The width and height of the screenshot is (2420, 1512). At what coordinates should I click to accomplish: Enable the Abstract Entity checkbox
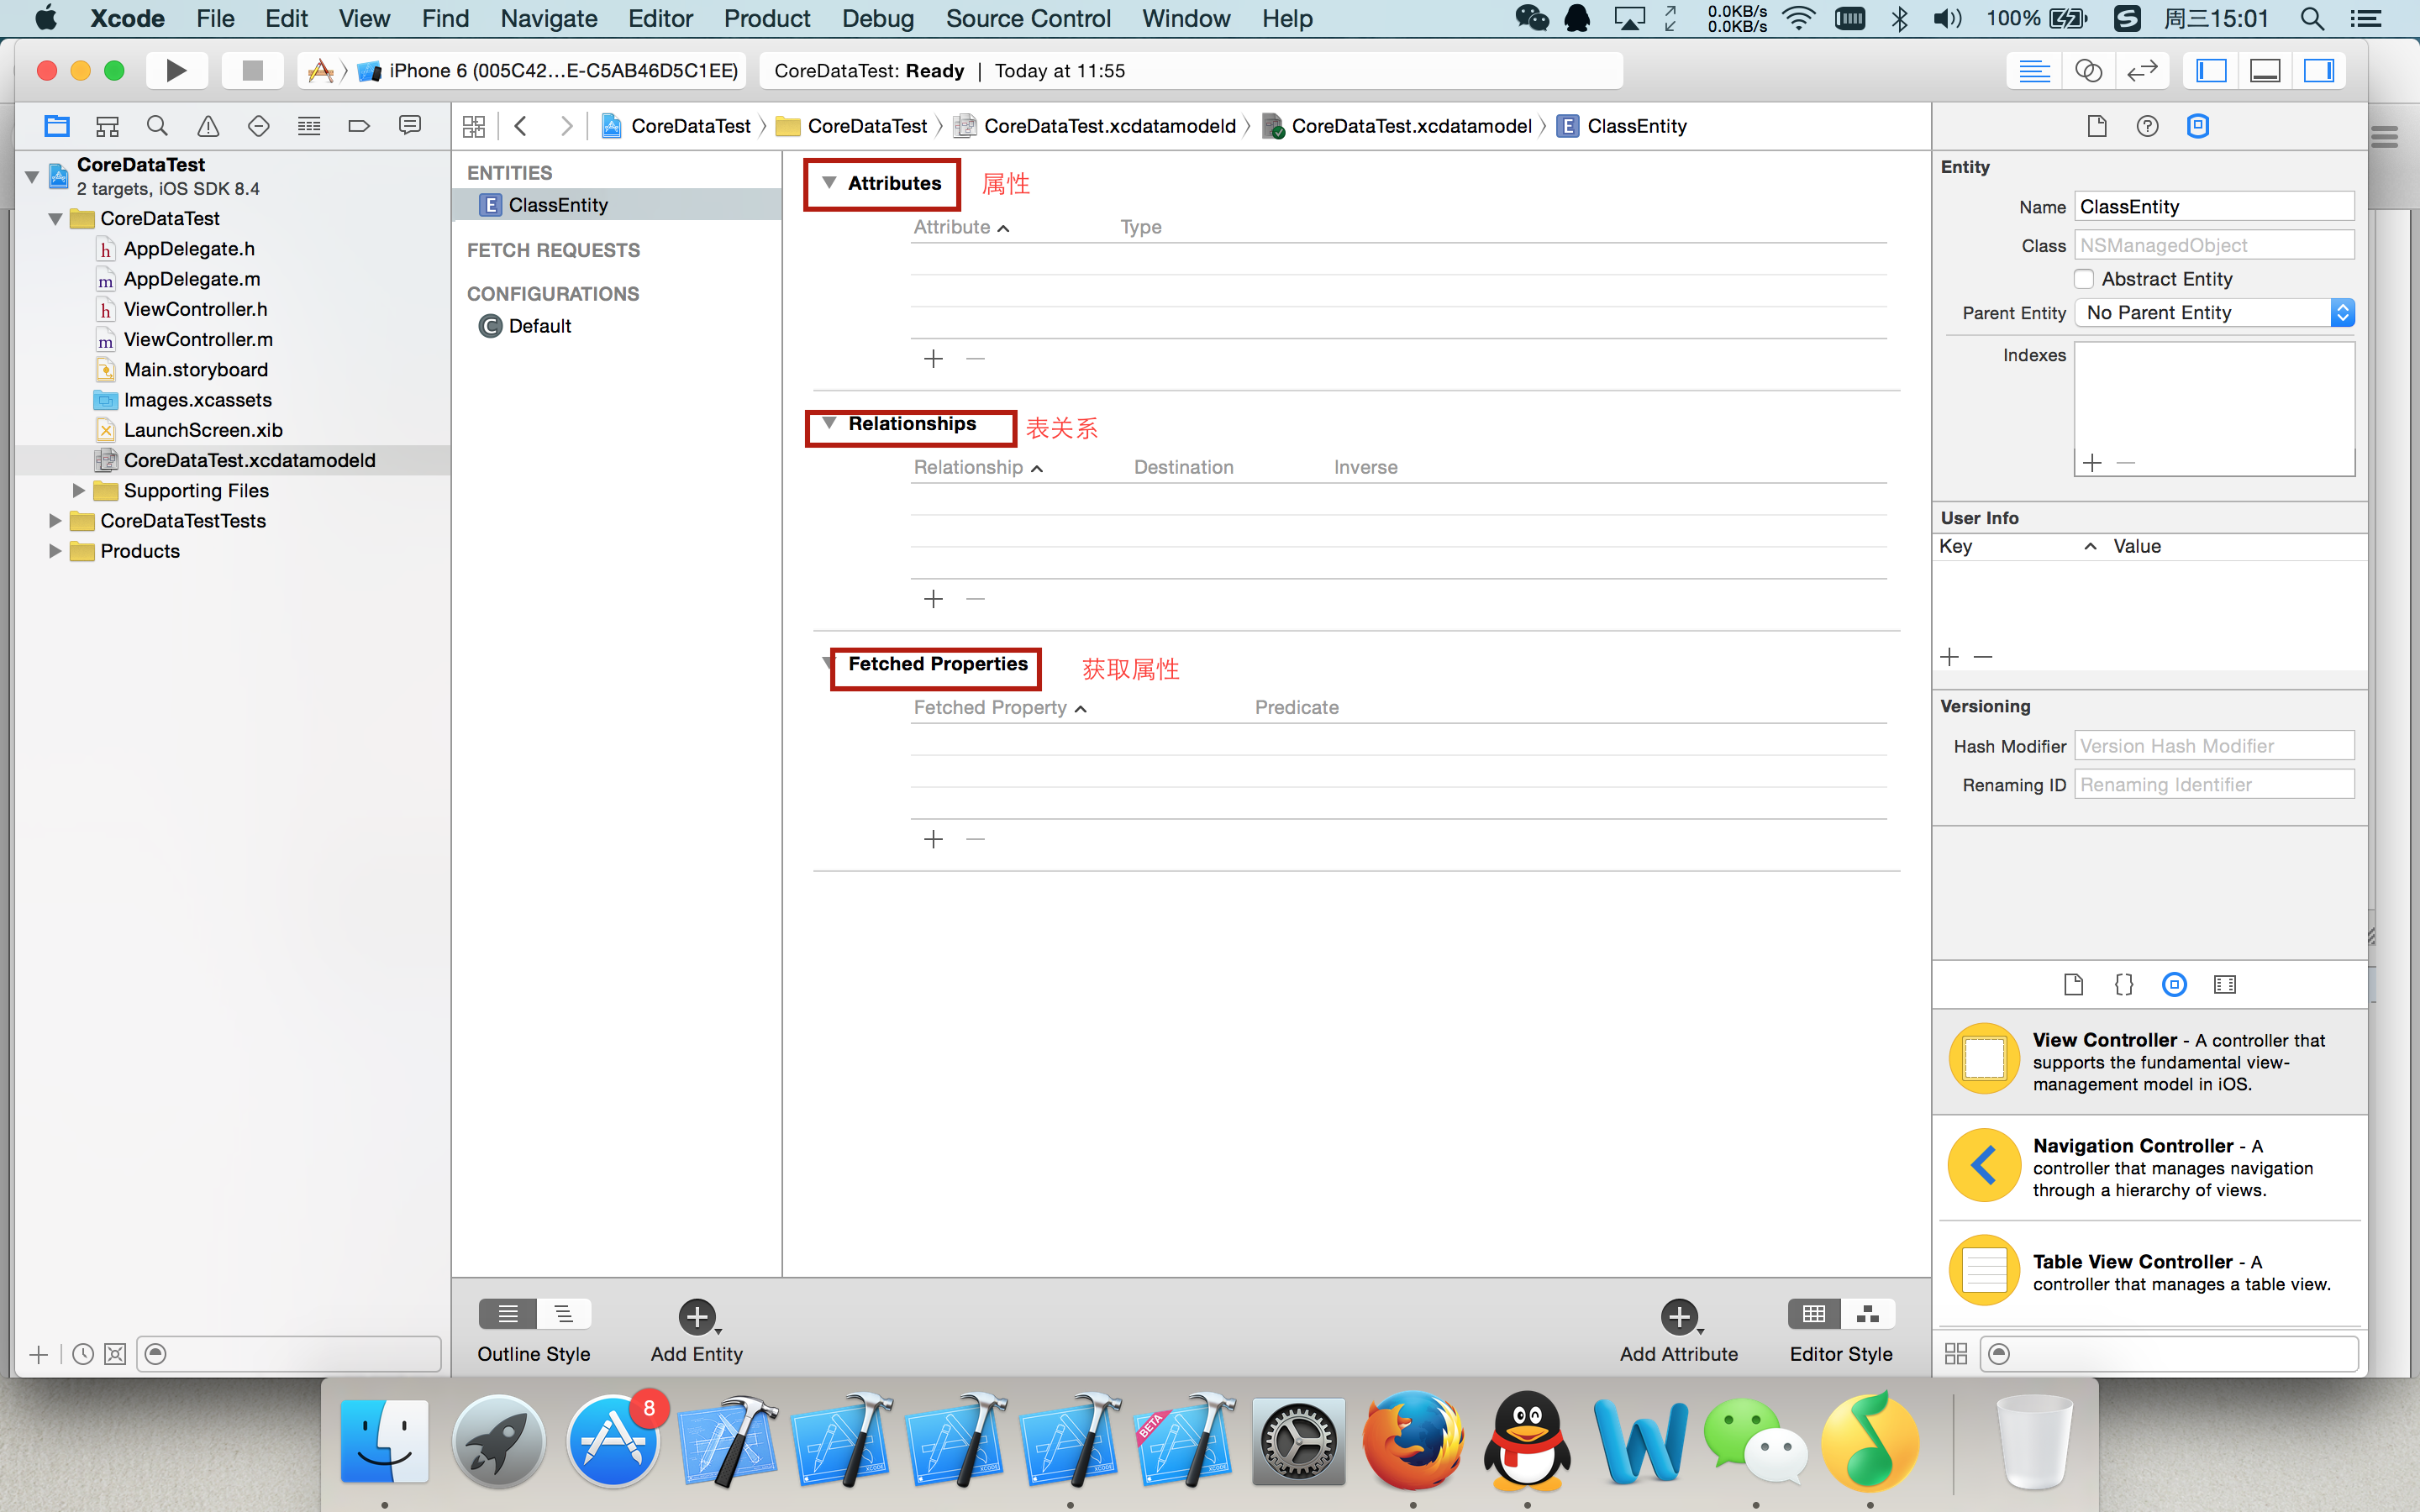(x=2084, y=279)
